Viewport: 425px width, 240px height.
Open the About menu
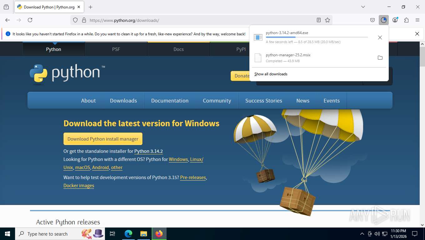pos(88,101)
